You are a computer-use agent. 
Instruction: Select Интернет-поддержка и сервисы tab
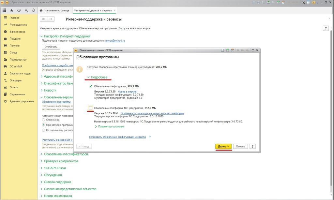tap(93, 10)
